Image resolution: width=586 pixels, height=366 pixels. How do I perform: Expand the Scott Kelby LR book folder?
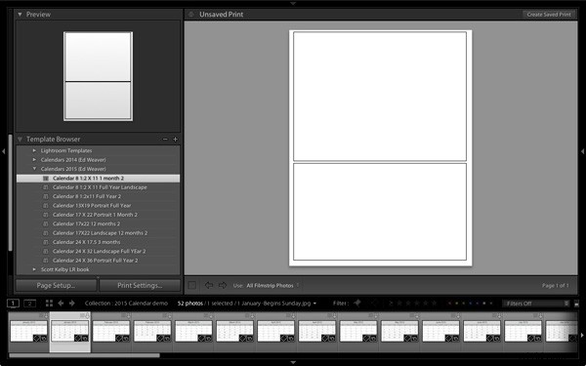pos(34,269)
